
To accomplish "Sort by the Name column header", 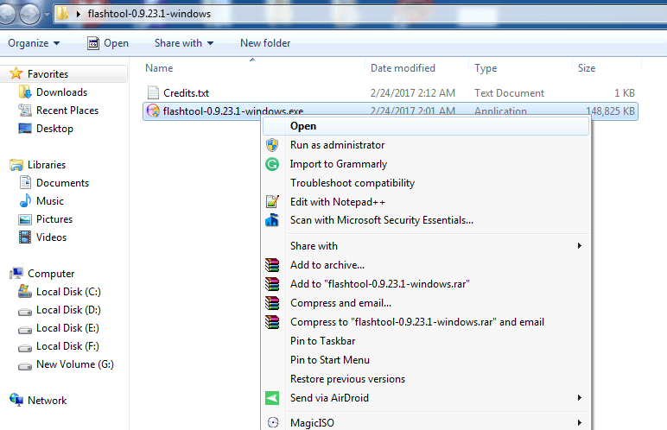I will (x=253, y=68).
